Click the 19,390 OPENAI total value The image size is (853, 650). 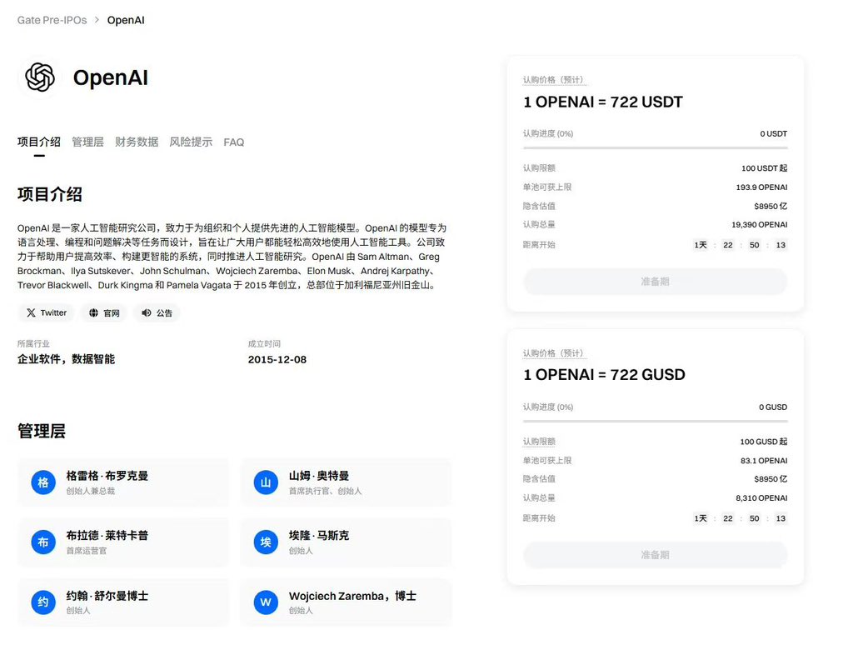[760, 224]
